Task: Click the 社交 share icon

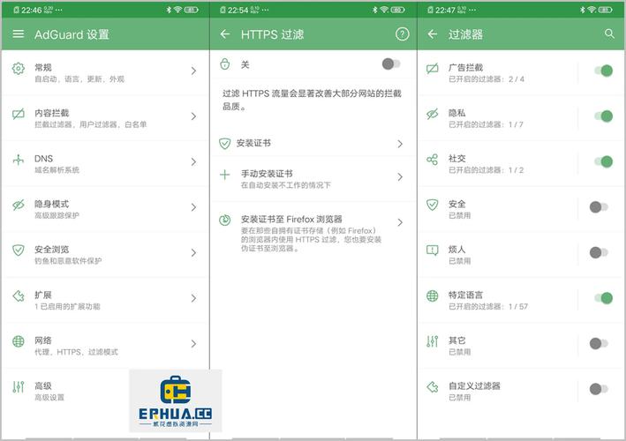Action: [x=433, y=160]
